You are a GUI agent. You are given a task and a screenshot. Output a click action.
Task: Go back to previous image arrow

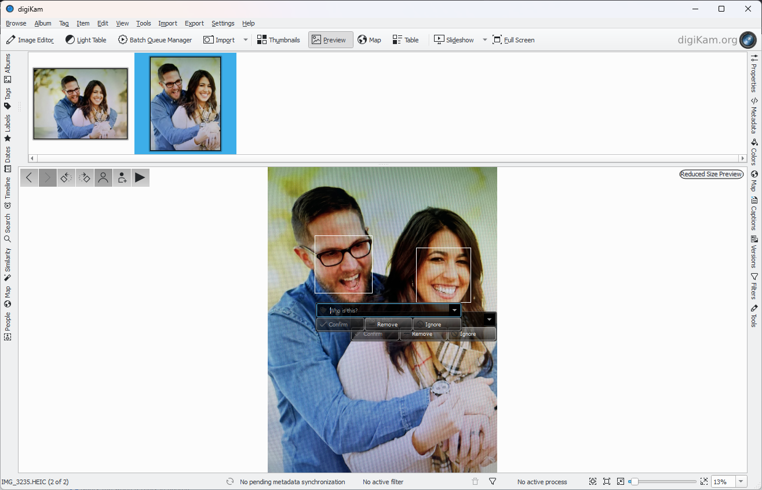(x=29, y=178)
